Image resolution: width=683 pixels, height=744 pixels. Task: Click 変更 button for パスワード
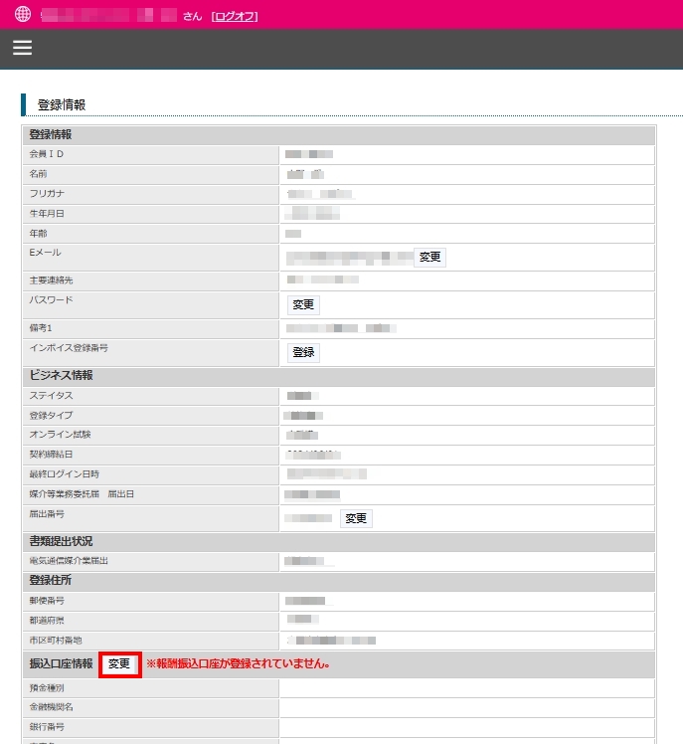(303, 304)
